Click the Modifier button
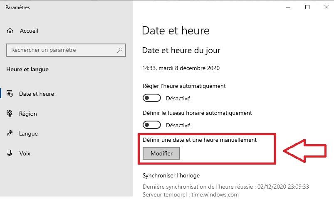Viewport: 334px width, 199px height. [x=161, y=153]
